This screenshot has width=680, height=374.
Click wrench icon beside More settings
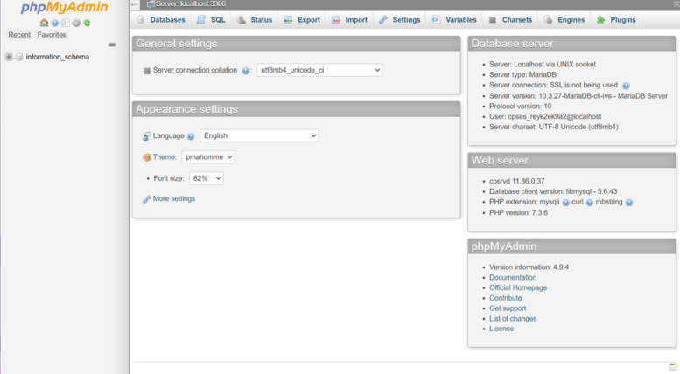(x=146, y=199)
